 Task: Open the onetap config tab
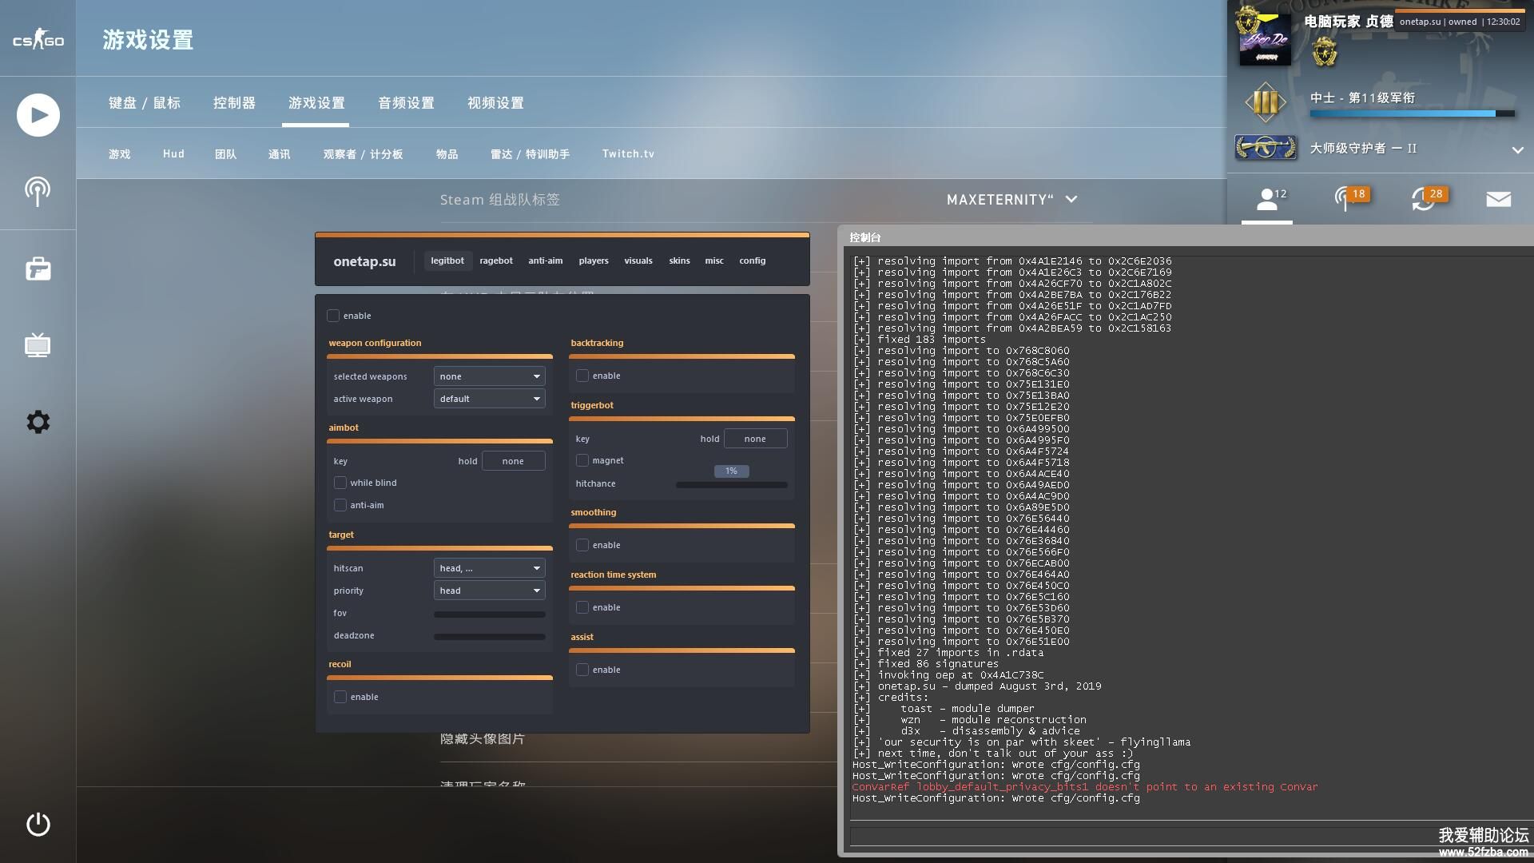752,260
